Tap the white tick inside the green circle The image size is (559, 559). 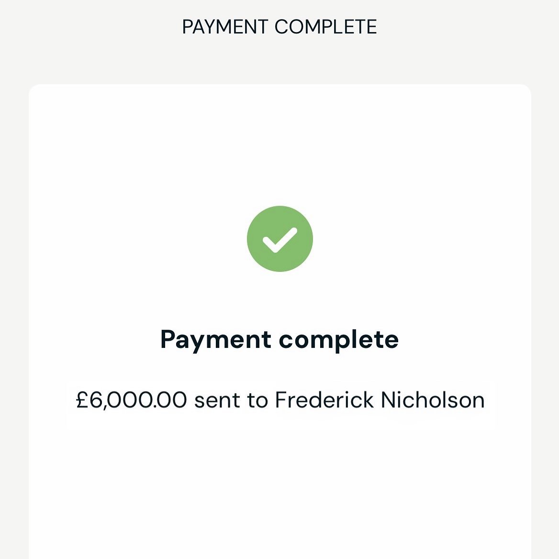280,240
